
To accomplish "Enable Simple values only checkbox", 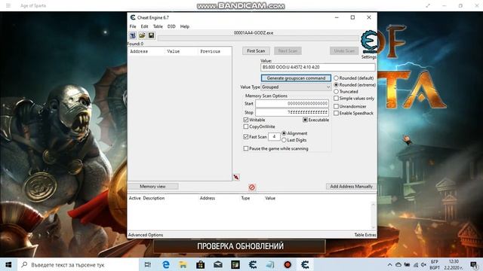I will 337,99.
